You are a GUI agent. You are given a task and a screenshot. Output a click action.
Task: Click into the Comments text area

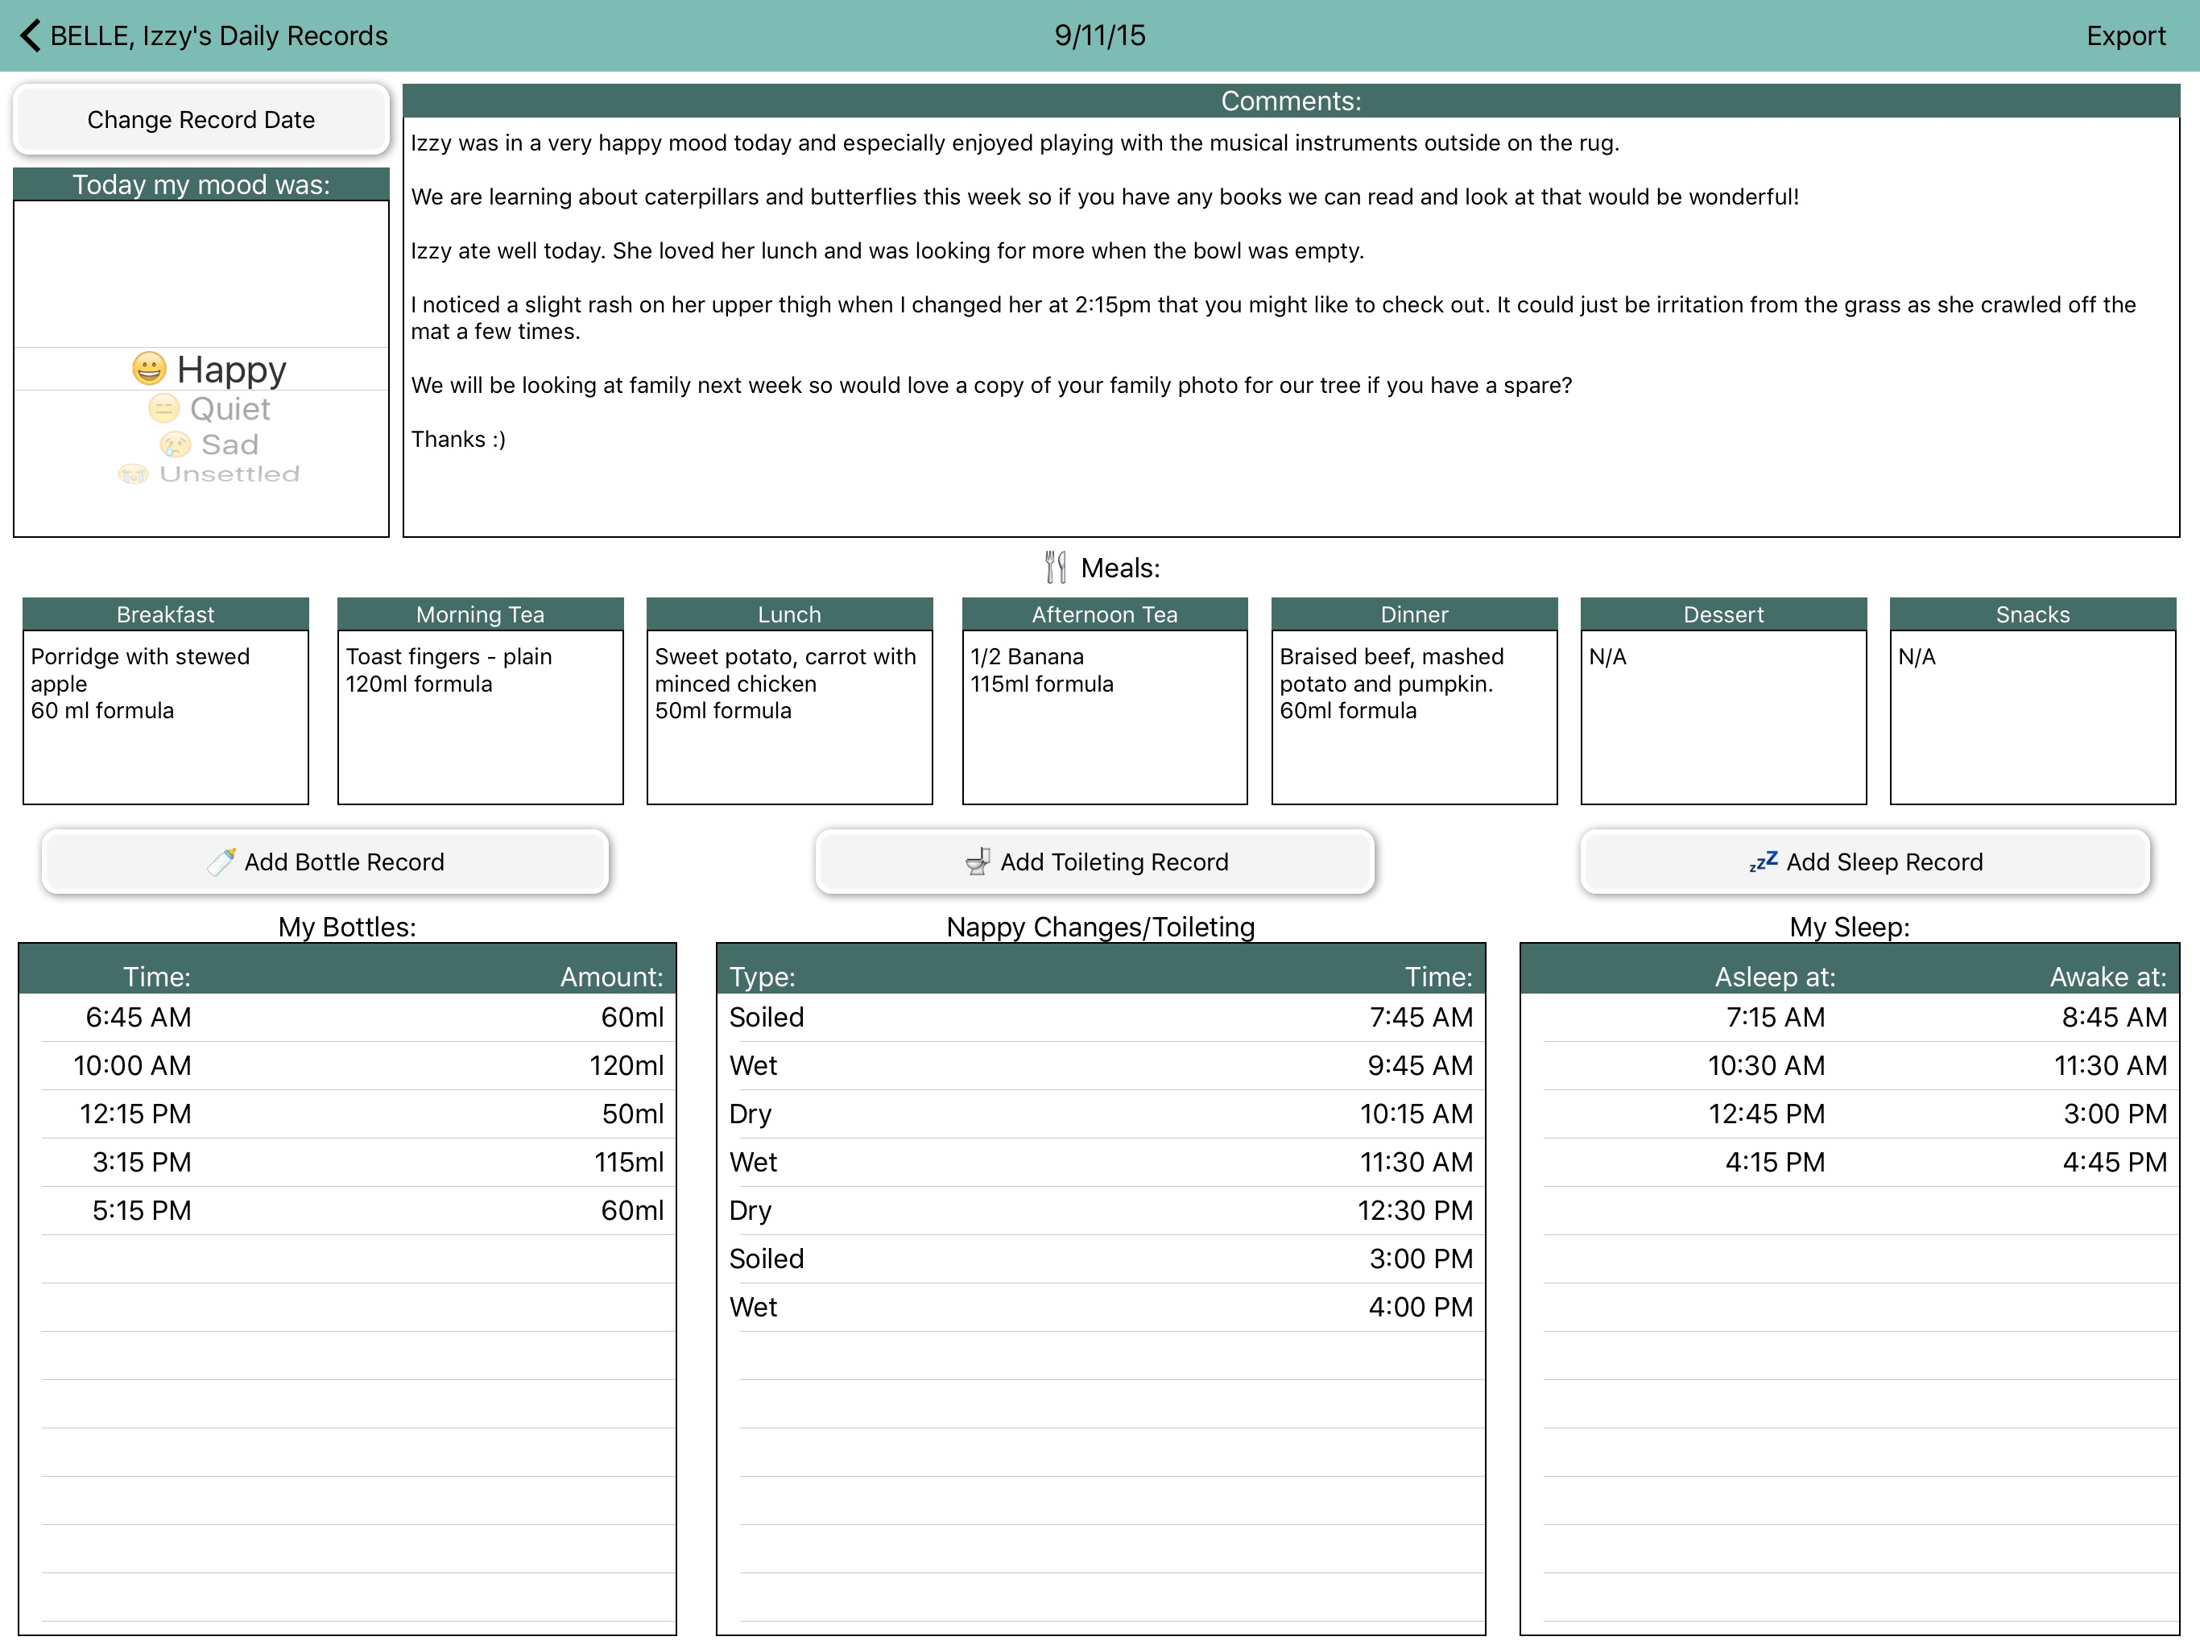pos(1290,329)
